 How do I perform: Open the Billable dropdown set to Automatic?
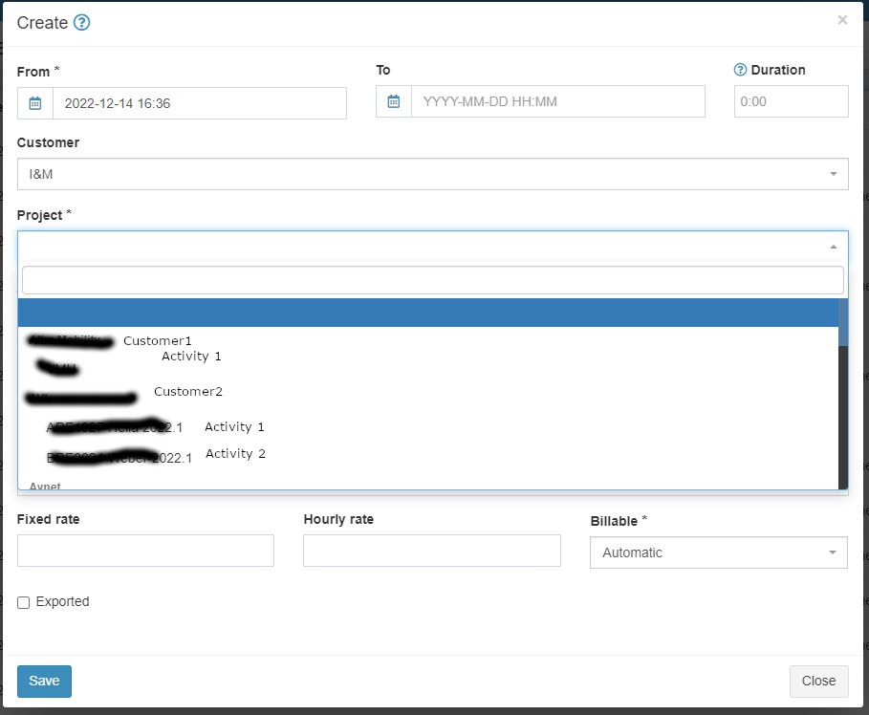718,552
